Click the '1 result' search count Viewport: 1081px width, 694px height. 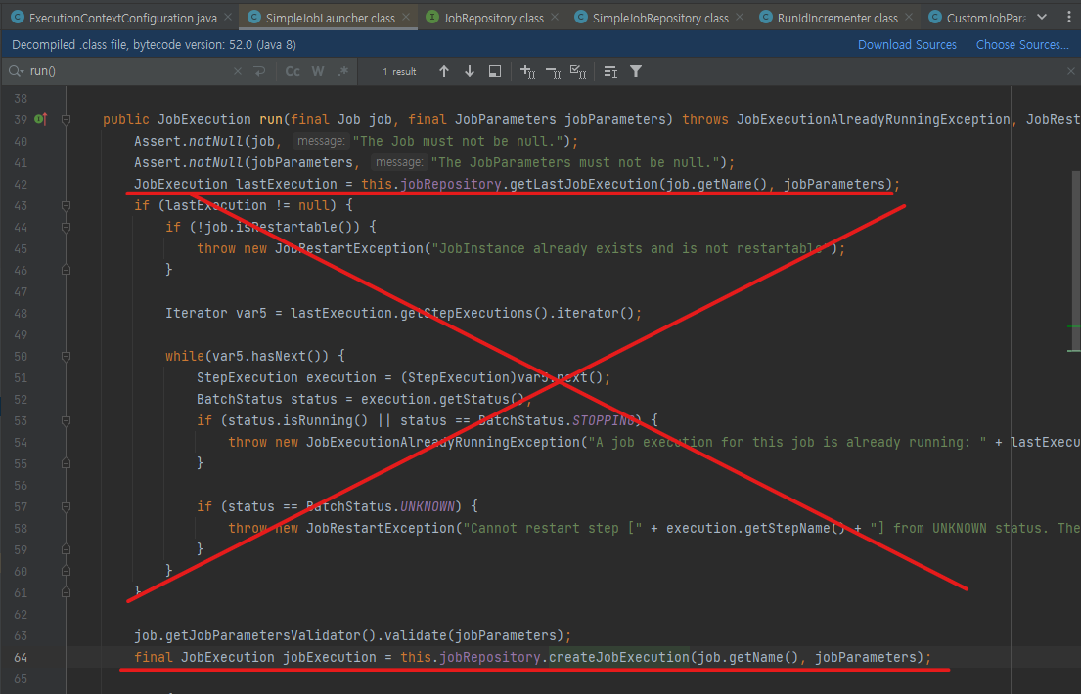click(400, 71)
